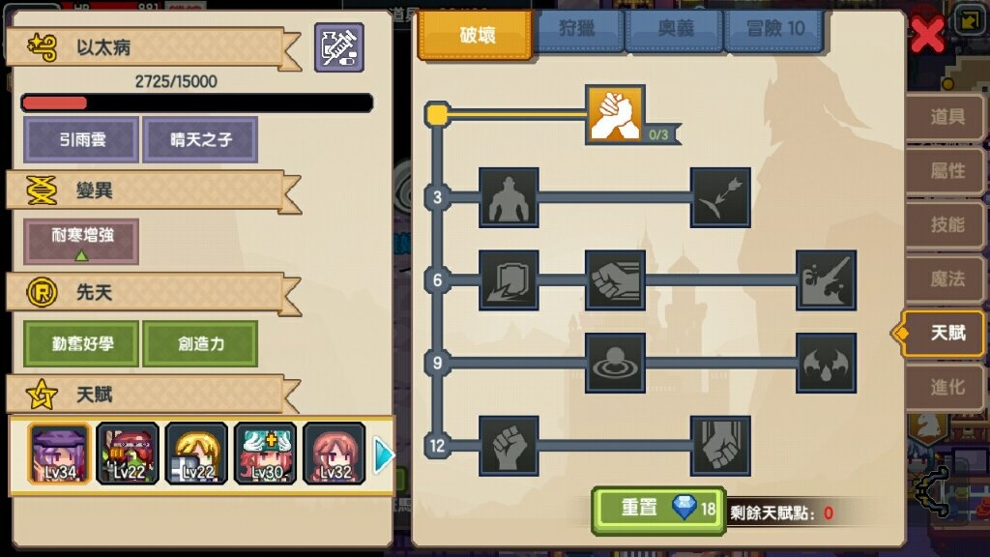990x557 pixels.
Task: Select the Lv30 nurse character portrait
Action: [265, 454]
